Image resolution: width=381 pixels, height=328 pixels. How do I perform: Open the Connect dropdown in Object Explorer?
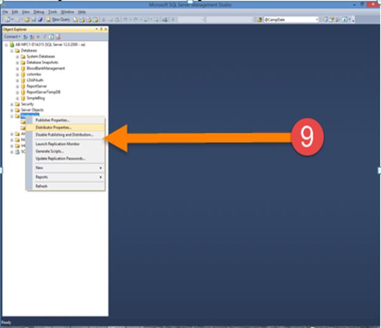tap(12, 37)
